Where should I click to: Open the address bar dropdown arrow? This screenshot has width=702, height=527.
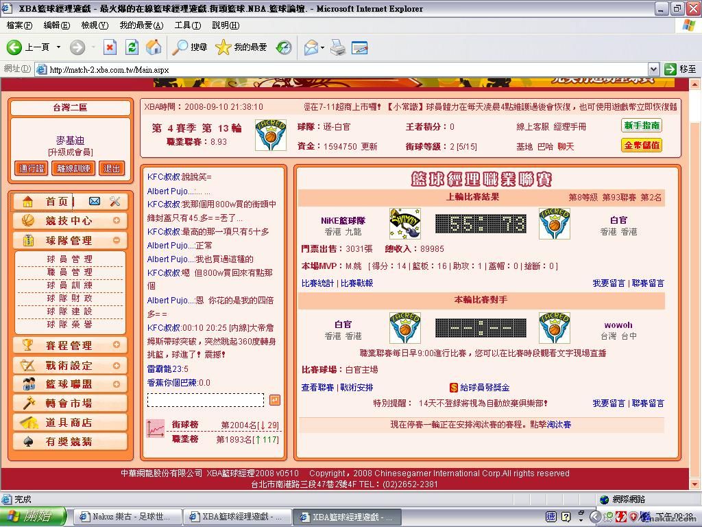point(653,69)
